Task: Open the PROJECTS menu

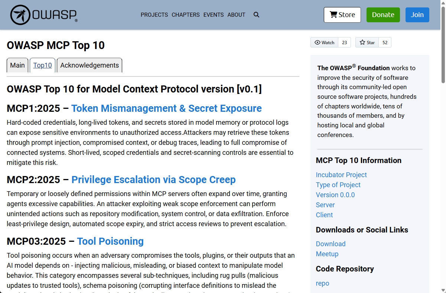Action: click(x=154, y=15)
